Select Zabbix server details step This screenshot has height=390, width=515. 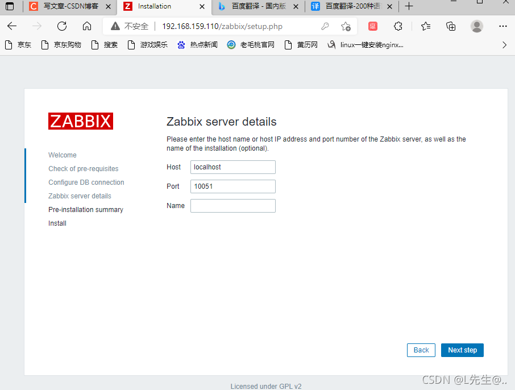click(80, 196)
